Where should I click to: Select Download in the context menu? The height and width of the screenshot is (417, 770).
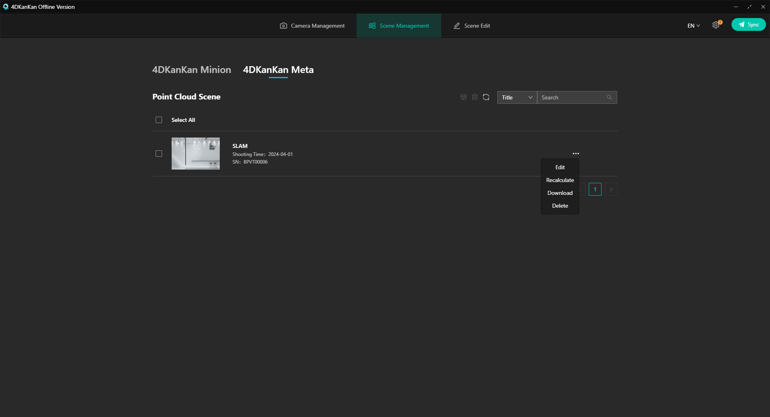(560, 193)
